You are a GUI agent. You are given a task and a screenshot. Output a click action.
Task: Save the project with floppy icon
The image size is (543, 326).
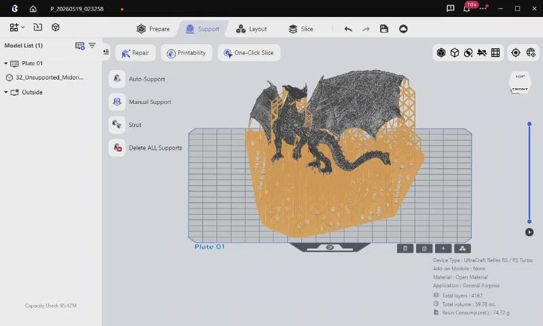[x=384, y=29]
